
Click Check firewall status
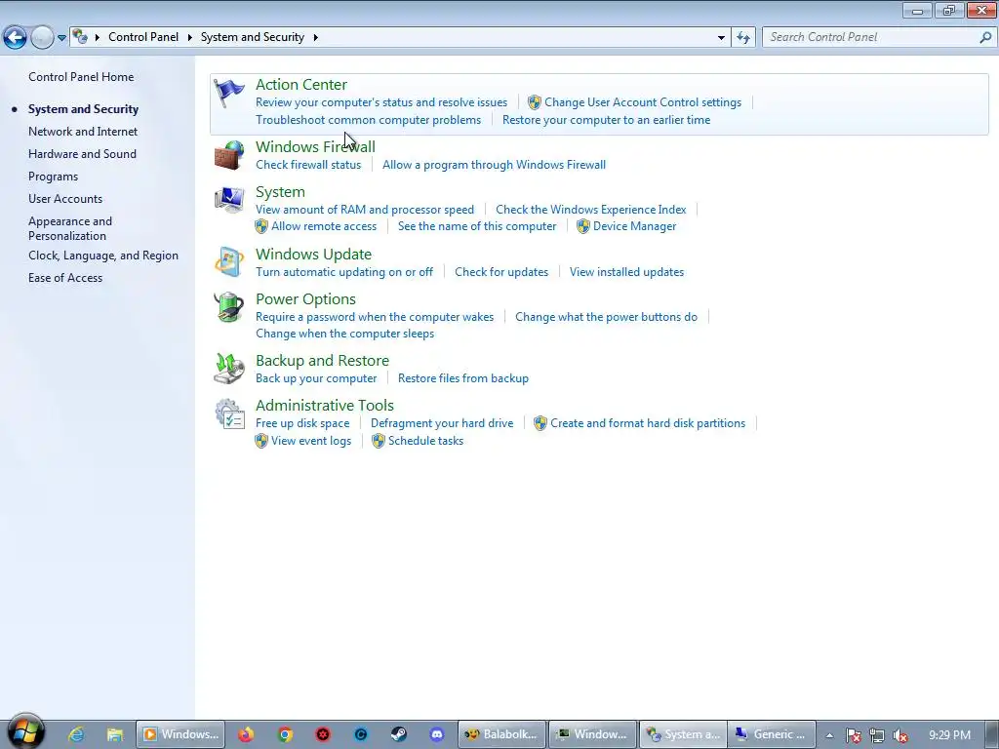pyautogui.click(x=308, y=164)
